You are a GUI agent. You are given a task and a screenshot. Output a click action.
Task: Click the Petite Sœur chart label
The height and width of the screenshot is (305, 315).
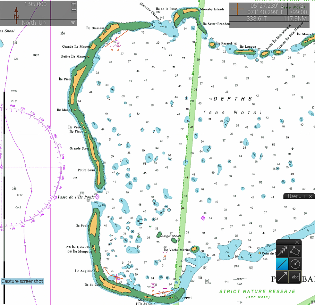coord(86,170)
